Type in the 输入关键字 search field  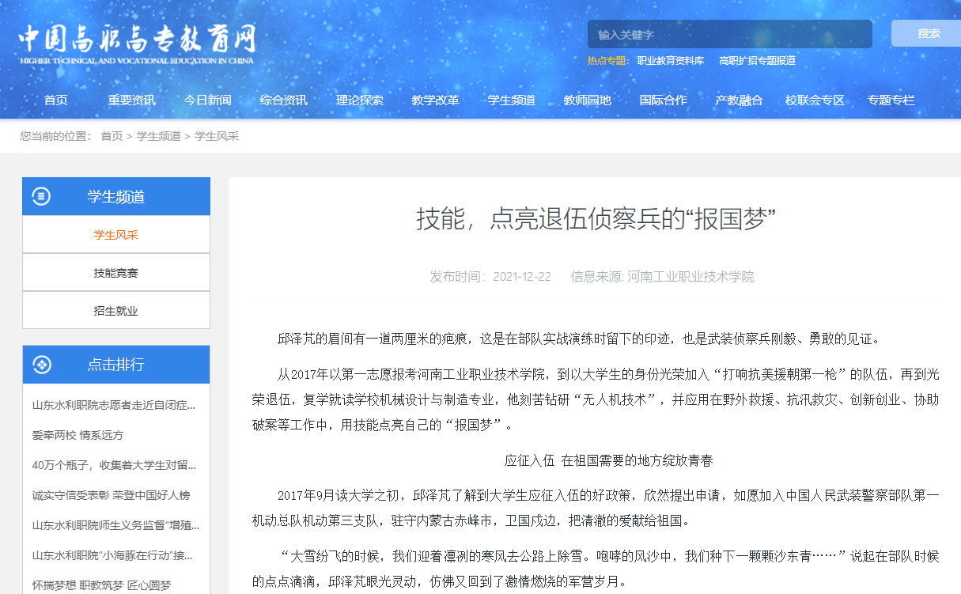[x=728, y=35]
